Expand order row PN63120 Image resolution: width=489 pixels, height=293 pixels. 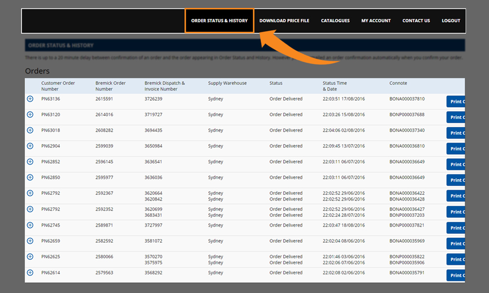pos(30,115)
